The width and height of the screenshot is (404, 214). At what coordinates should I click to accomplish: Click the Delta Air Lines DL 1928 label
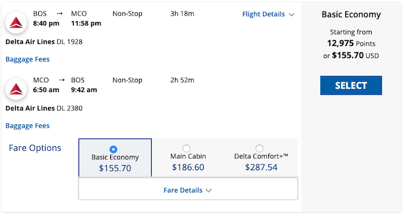point(44,42)
